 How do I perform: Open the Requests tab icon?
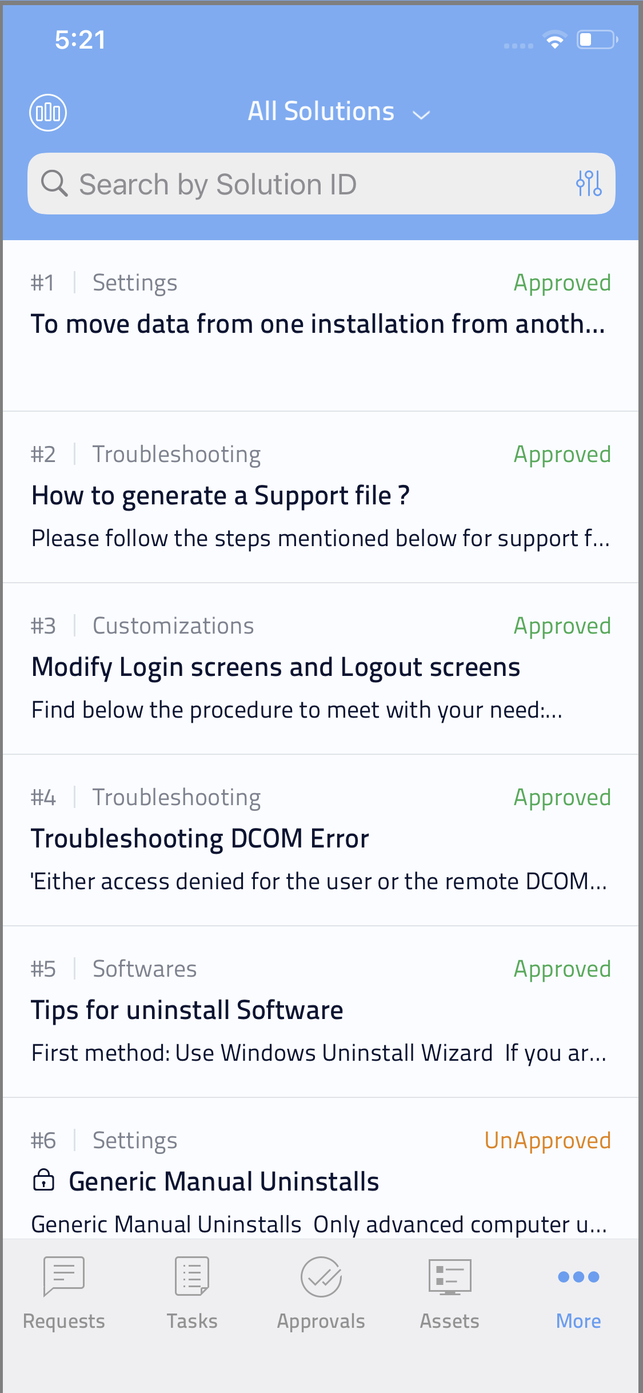coord(64,1276)
